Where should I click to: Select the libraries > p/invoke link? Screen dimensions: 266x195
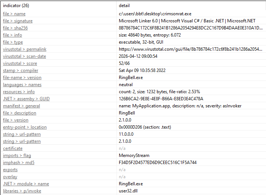point(22,191)
